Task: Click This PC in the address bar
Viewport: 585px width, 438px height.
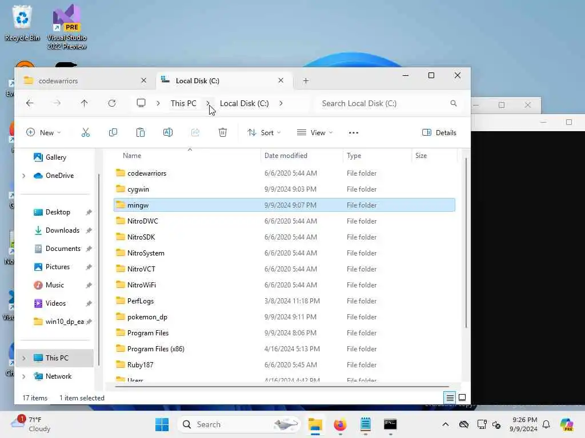Action: (x=183, y=103)
